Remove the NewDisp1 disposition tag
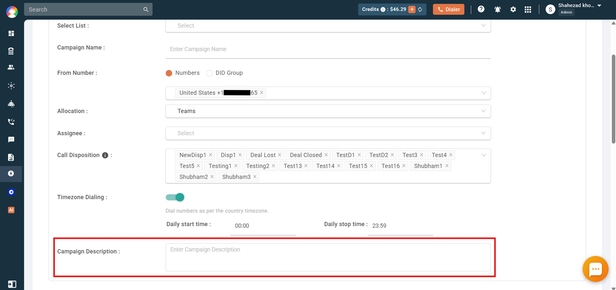The height and width of the screenshot is (290, 616). 210,155
